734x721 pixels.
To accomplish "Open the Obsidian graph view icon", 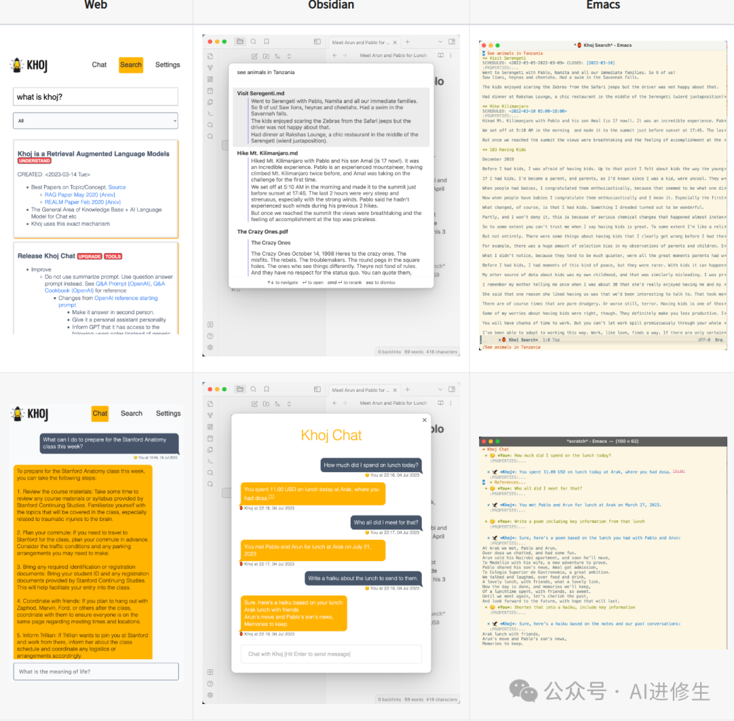I will point(210,68).
